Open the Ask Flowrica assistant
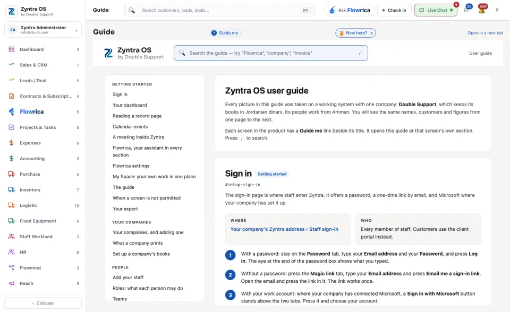 pyautogui.click(x=349, y=10)
